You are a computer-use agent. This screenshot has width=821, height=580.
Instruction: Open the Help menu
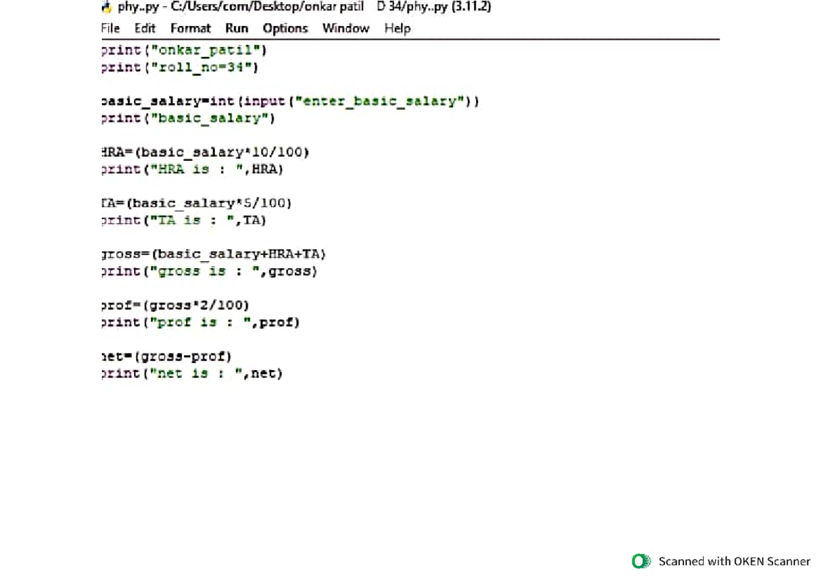tap(397, 28)
